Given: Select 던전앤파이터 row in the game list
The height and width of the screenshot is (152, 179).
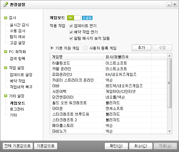Looking at the screenshot, I should [63, 97].
